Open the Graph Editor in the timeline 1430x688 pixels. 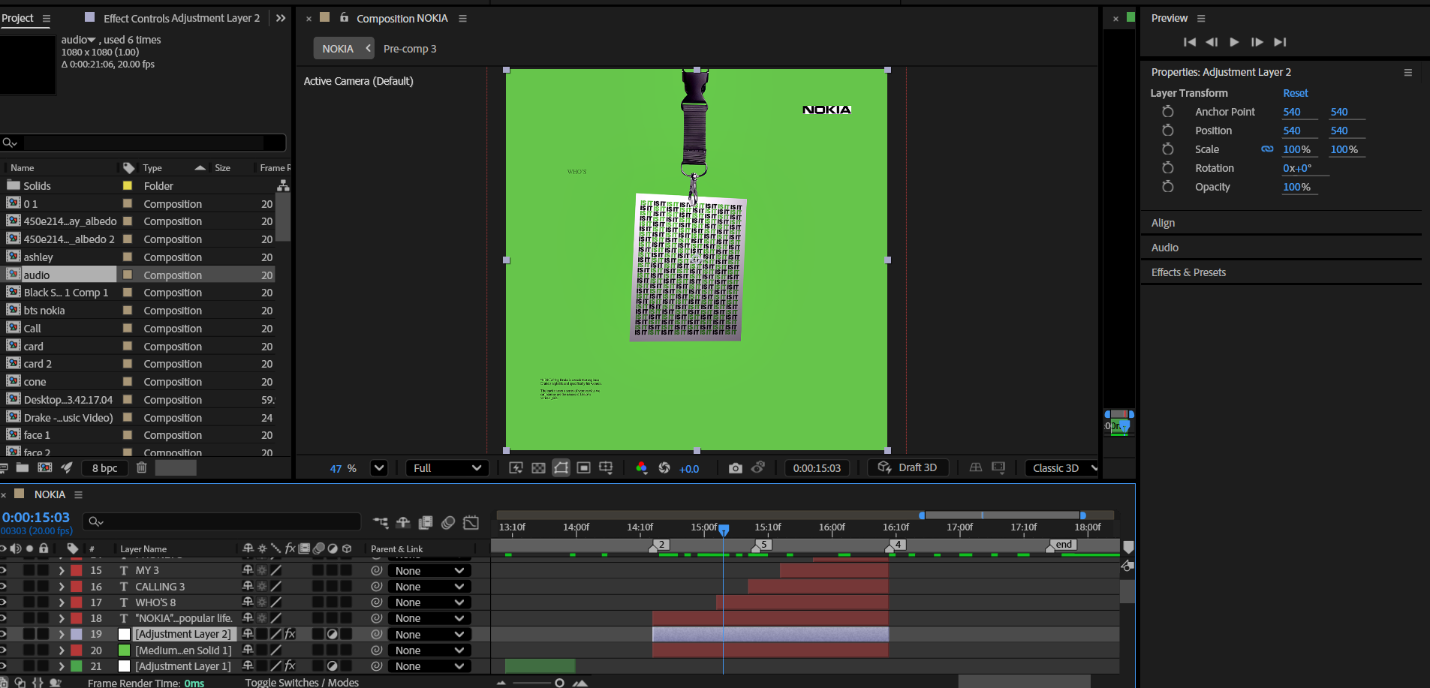(471, 523)
